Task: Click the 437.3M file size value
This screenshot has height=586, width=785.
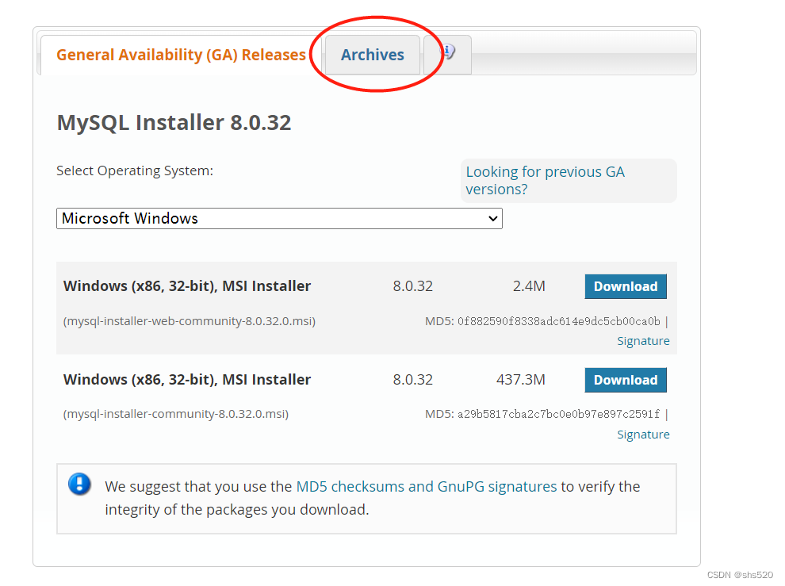Action: point(521,380)
